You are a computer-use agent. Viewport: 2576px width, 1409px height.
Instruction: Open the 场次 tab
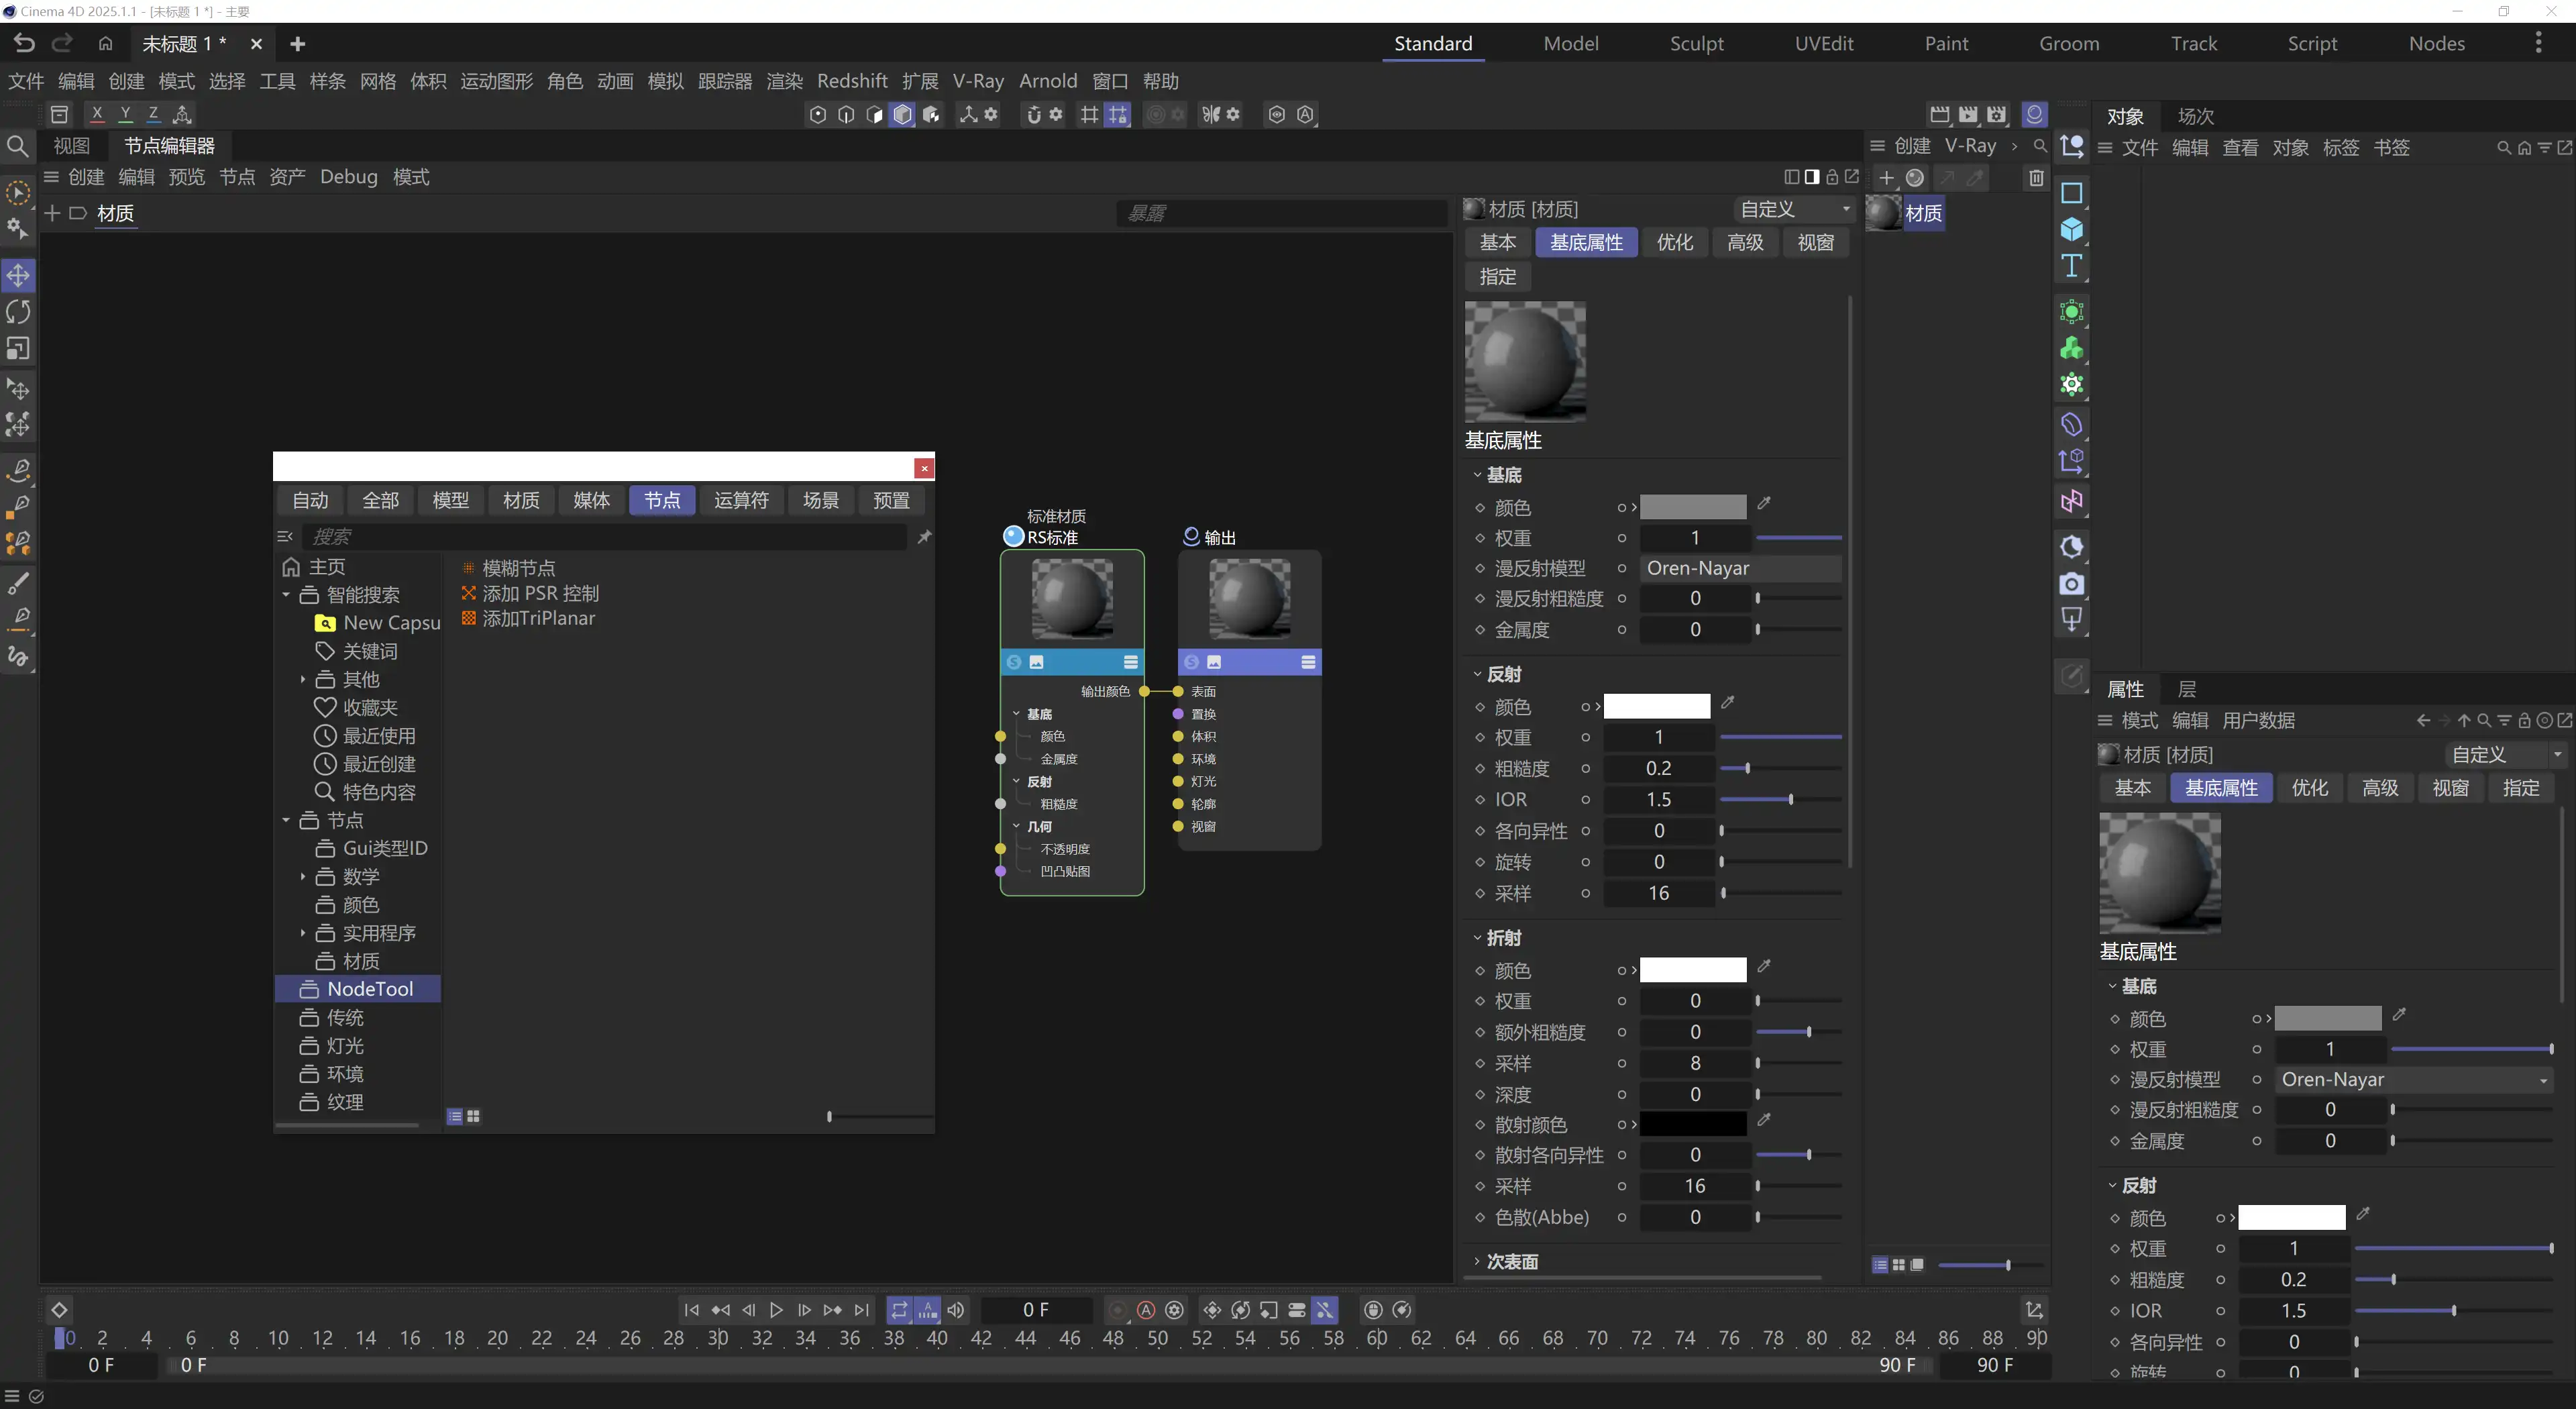point(2195,116)
